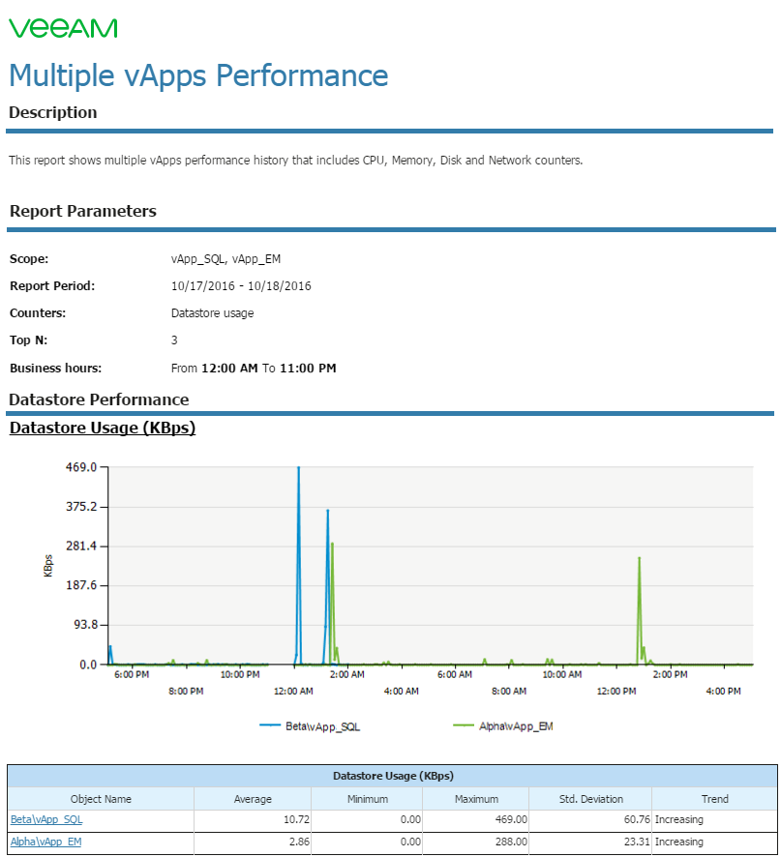This screenshot has height=857, width=781.
Task: Click the 12:00 AM x-axis label
Action: [x=293, y=692]
